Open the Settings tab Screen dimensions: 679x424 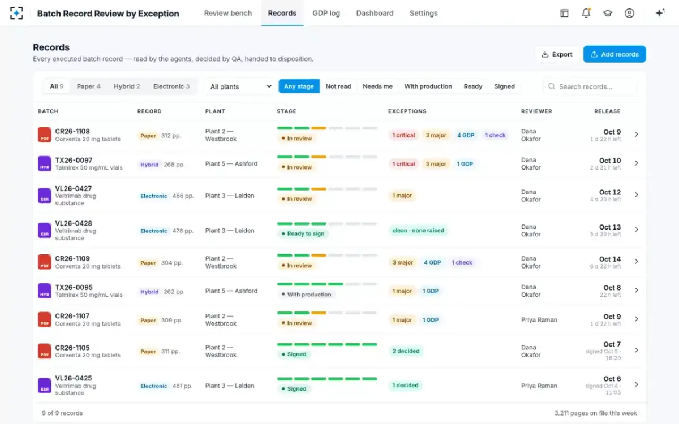pos(424,13)
